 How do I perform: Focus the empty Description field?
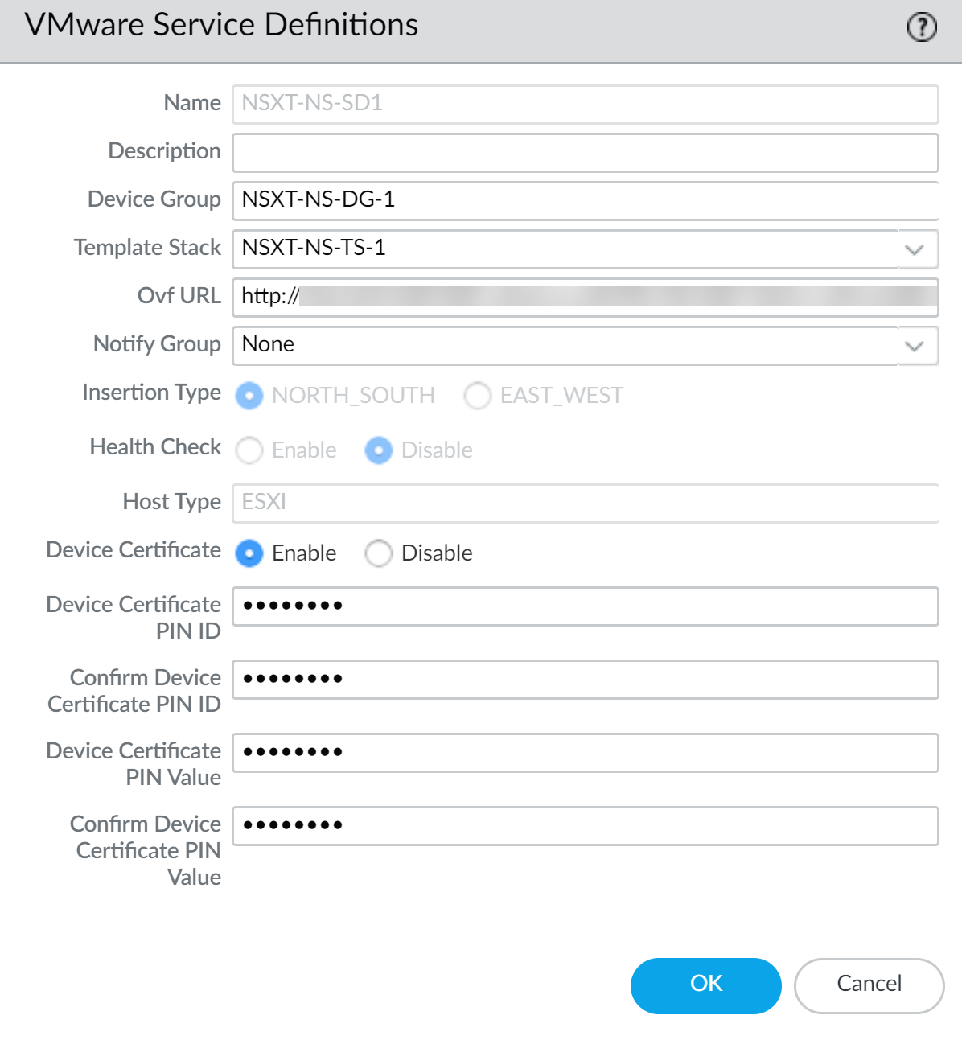pyautogui.click(x=586, y=153)
